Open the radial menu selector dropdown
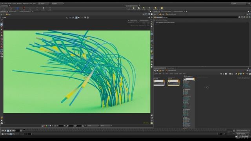 click(x=58, y=4)
